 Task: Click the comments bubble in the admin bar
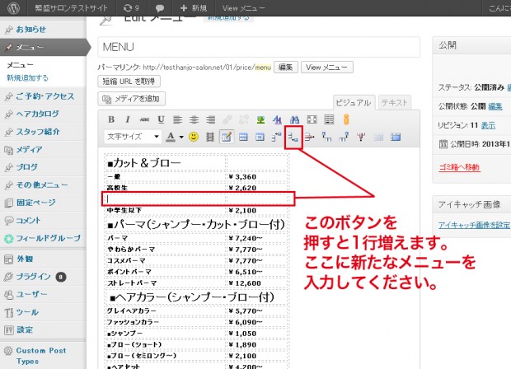[x=158, y=7]
